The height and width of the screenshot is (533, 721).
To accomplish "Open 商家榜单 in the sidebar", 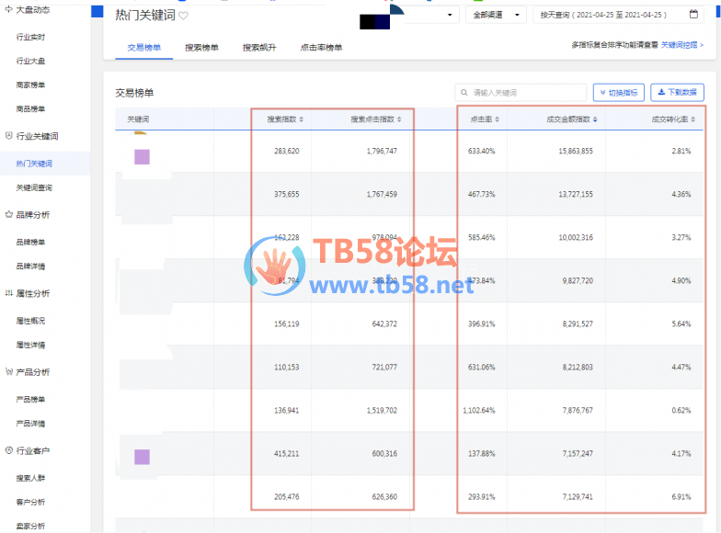I will tap(30, 85).
